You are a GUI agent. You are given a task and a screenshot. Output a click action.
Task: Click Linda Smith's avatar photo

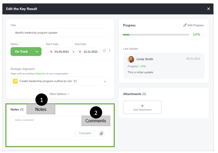131,59
